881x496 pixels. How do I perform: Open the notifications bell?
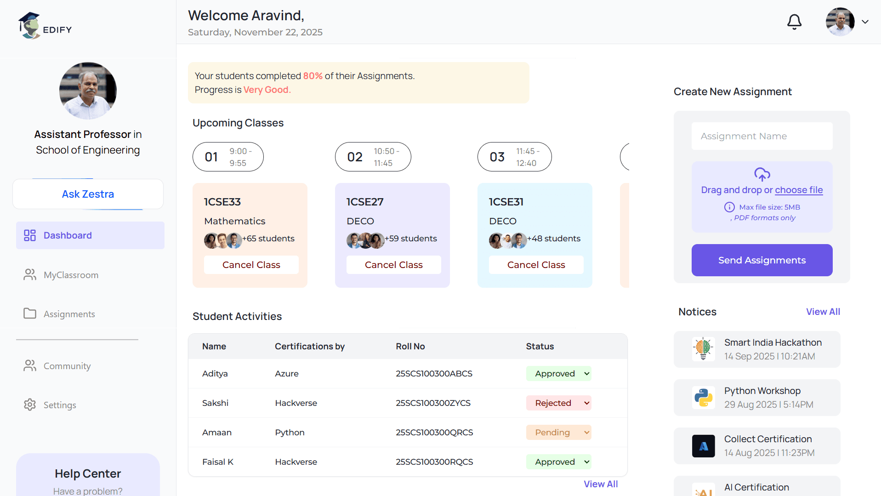pyautogui.click(x=794, y=22)
